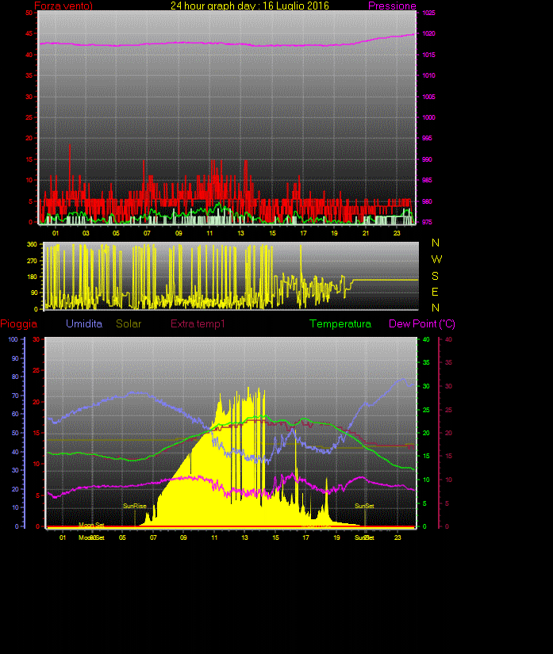The height and width of the screenshot is (654, 553).
Task: Click the yellow wind direction plot
Action: (232, 277)
